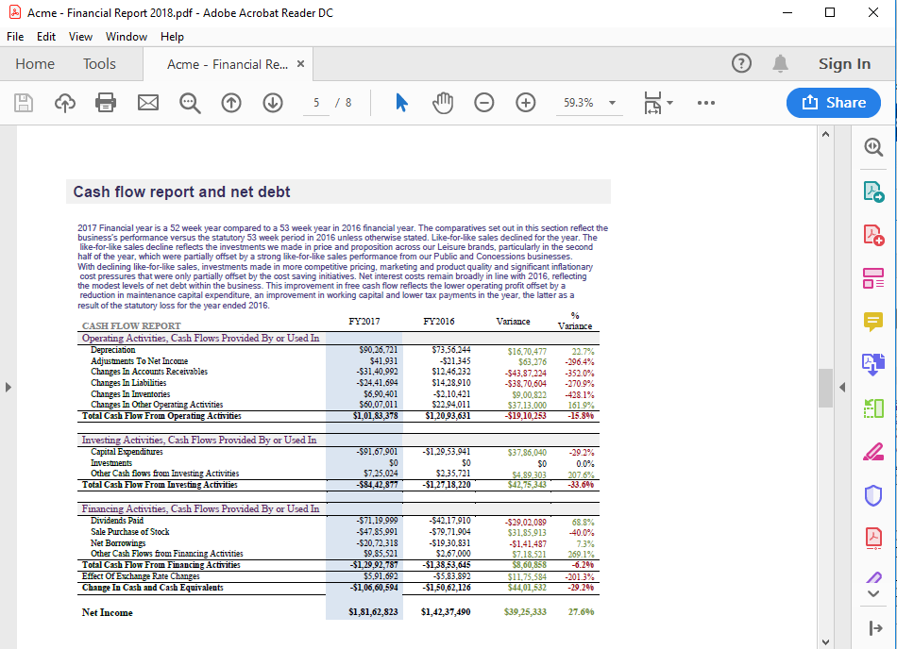
Task: Open the View menu
Action: pos(80,37)
